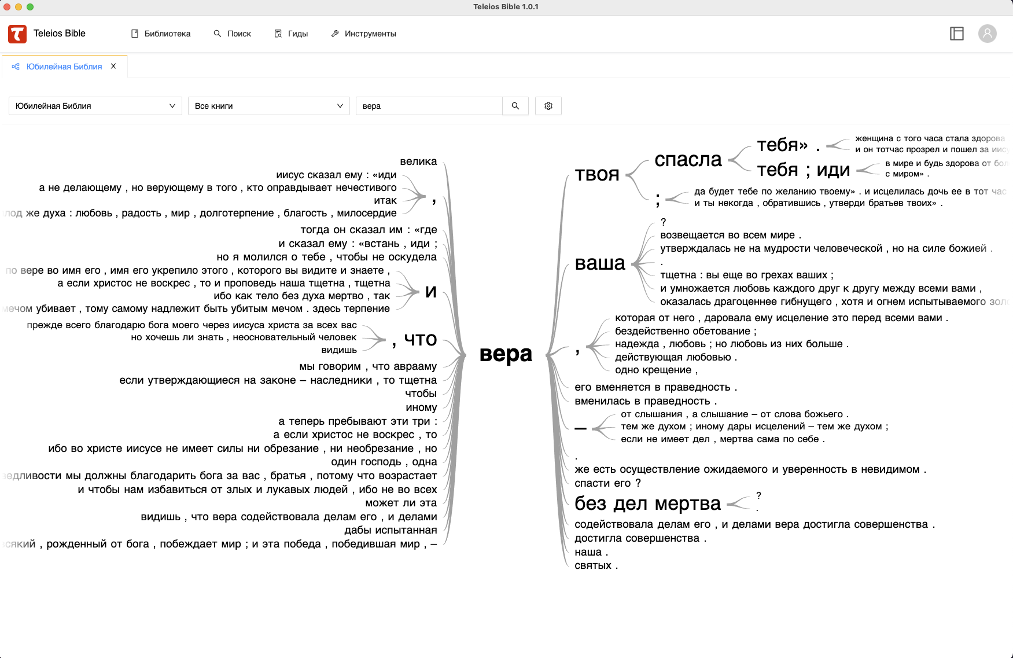This screenshot has height=658, width=1013.
Task: Expand the Юбилейная Библия translation dropdown
Action: coord(95,106)
